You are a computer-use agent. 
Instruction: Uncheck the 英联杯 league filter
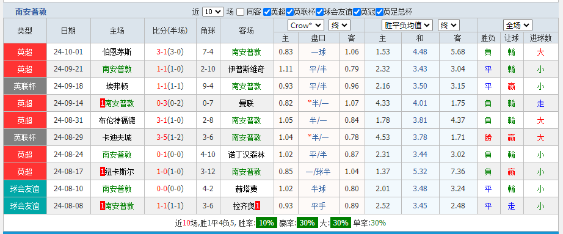(x=290, y=12)
